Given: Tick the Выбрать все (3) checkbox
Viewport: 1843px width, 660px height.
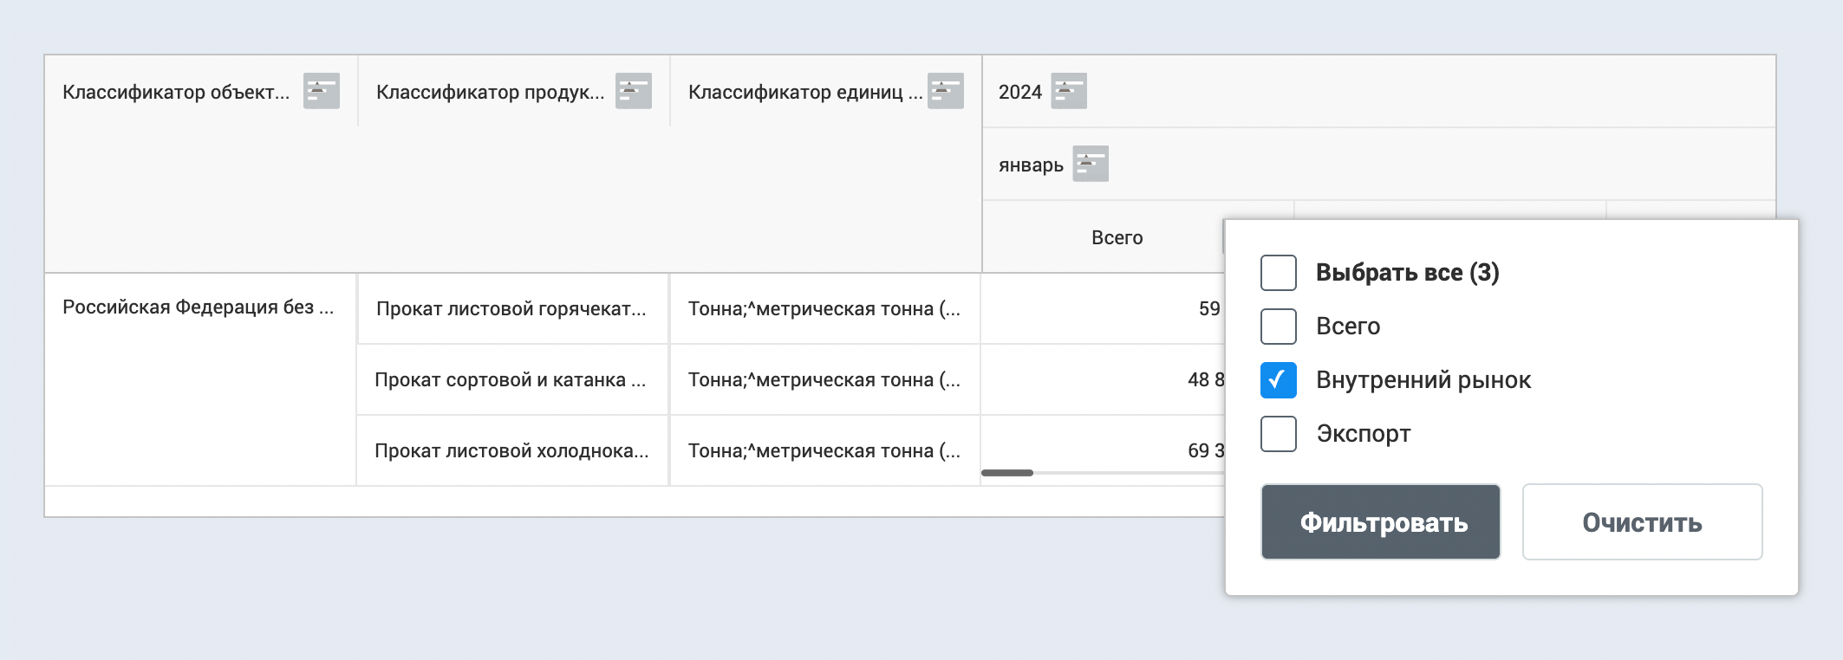Looking at the screenshot, I should (1278, 273).
